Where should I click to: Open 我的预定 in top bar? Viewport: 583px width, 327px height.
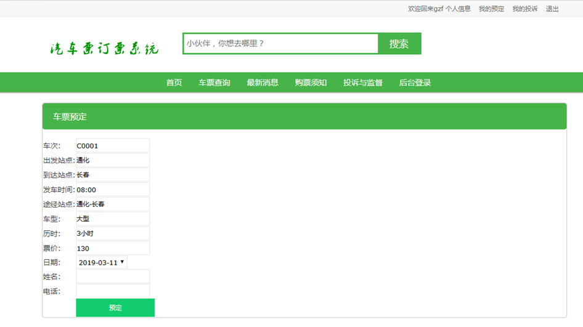[x=491, y=9]
